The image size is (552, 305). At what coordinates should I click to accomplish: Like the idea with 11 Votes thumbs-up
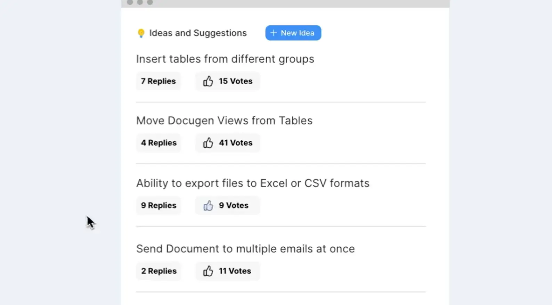coord(208,271)
